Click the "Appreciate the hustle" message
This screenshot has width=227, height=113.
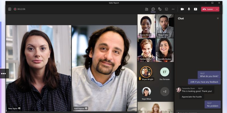point(192,97)
